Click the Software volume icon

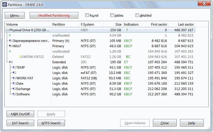click(x=14, y=94)
